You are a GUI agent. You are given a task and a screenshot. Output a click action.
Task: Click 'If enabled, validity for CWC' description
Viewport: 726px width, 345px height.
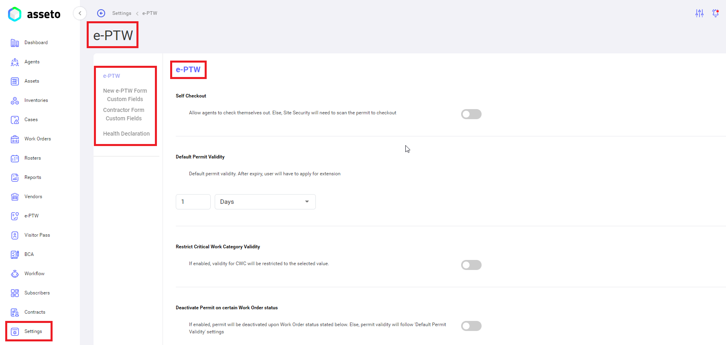pos(259,264)
